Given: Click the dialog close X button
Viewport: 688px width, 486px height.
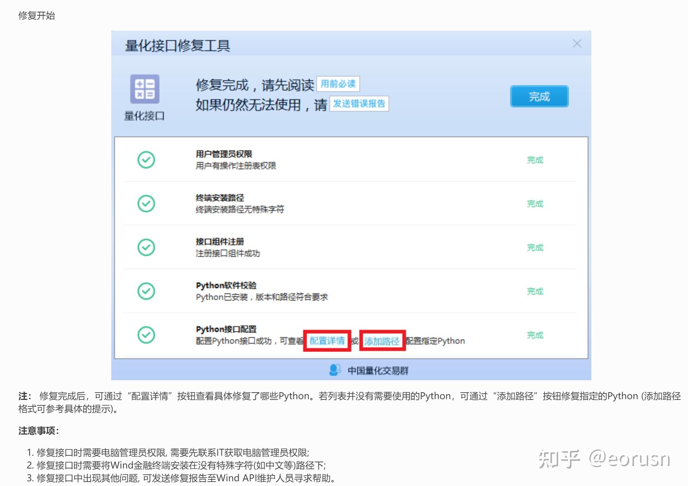Looking at the screenshot, I should tap(577, 43).
